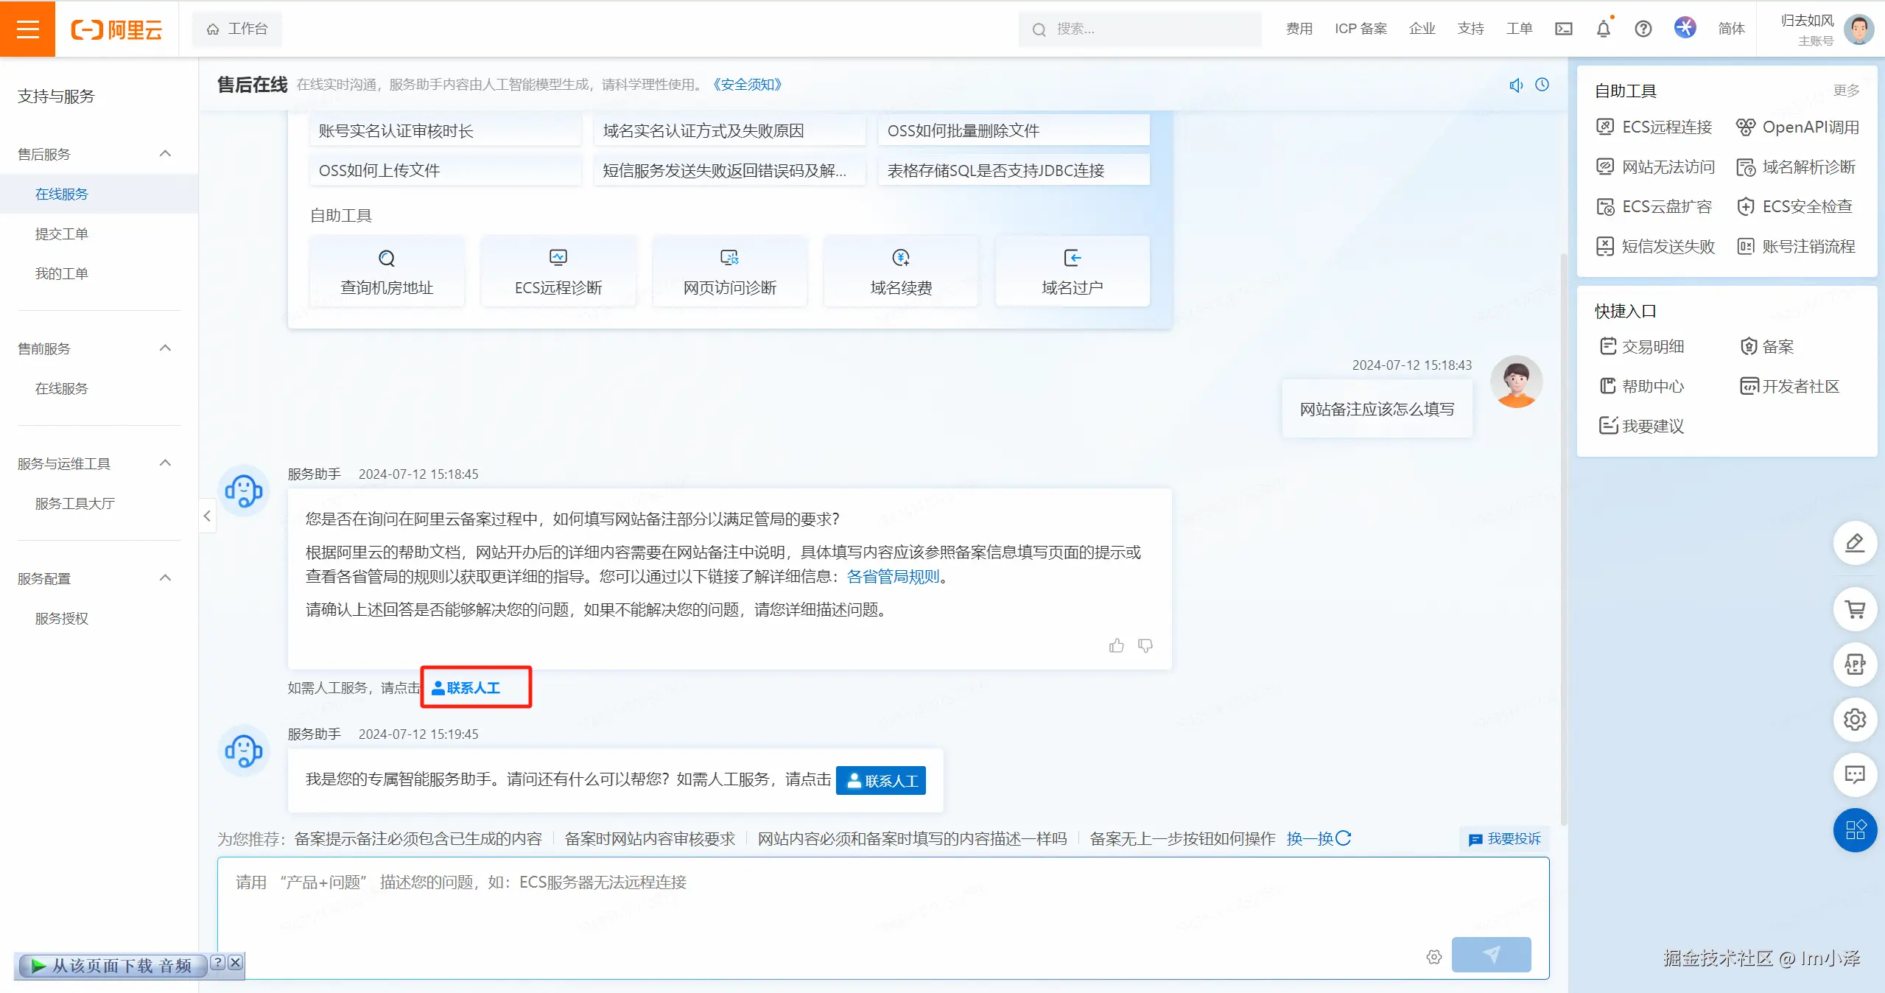Click the send message paper plane button
The width and height of the screenshot is (1885, 993).
tap(1491, 955)
